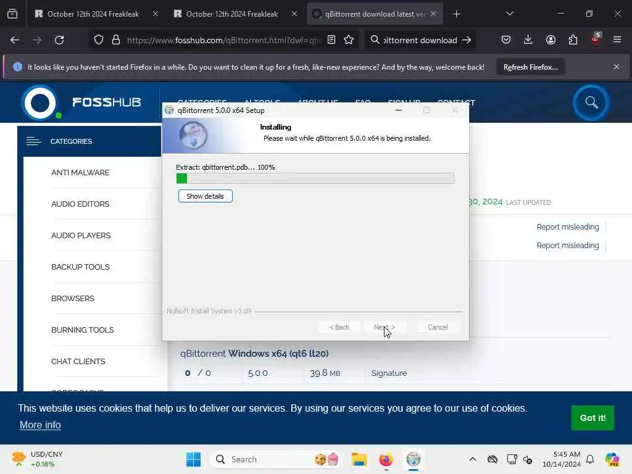Click Cancel in qBittorrent Setup
This screenshot has height=474, width=632.
438,327
